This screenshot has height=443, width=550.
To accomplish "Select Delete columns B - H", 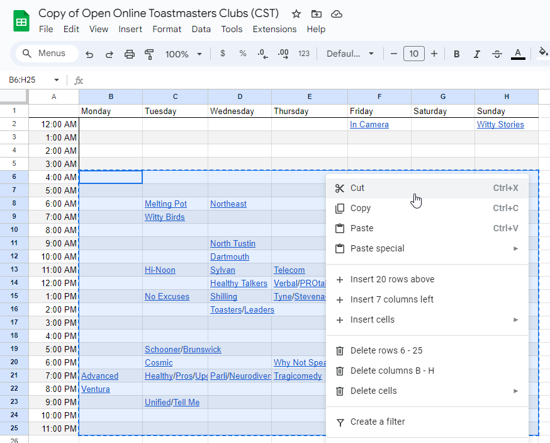I will coord(427,371).
